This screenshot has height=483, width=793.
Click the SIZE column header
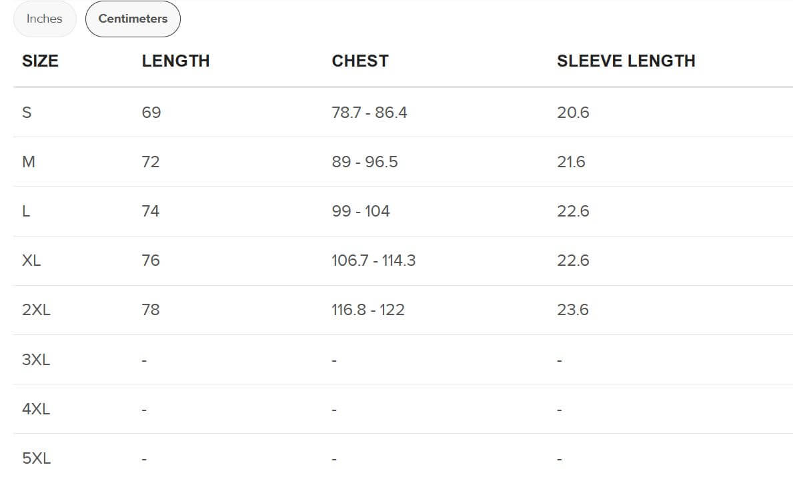click(40, 61)
